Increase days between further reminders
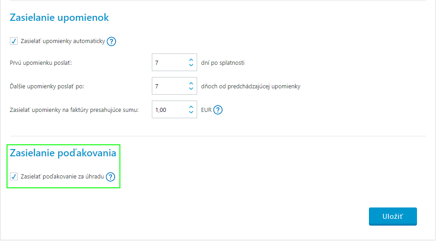436x241 pixels. pos(191,83)
